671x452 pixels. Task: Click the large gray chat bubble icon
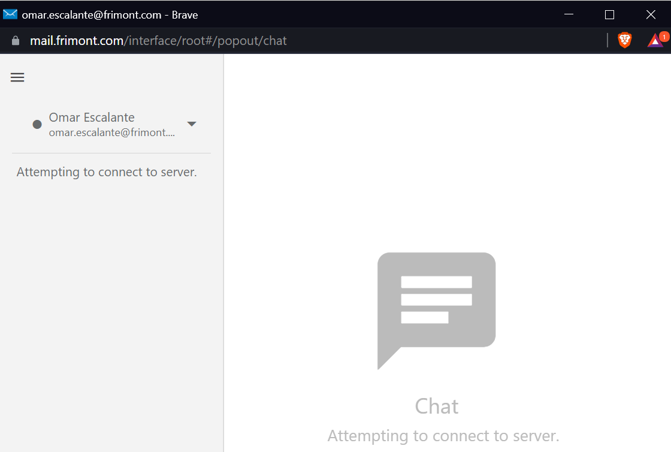coord(436,306)
